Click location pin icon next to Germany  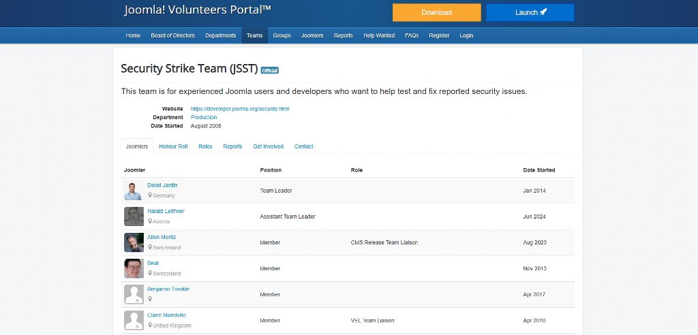150,195
